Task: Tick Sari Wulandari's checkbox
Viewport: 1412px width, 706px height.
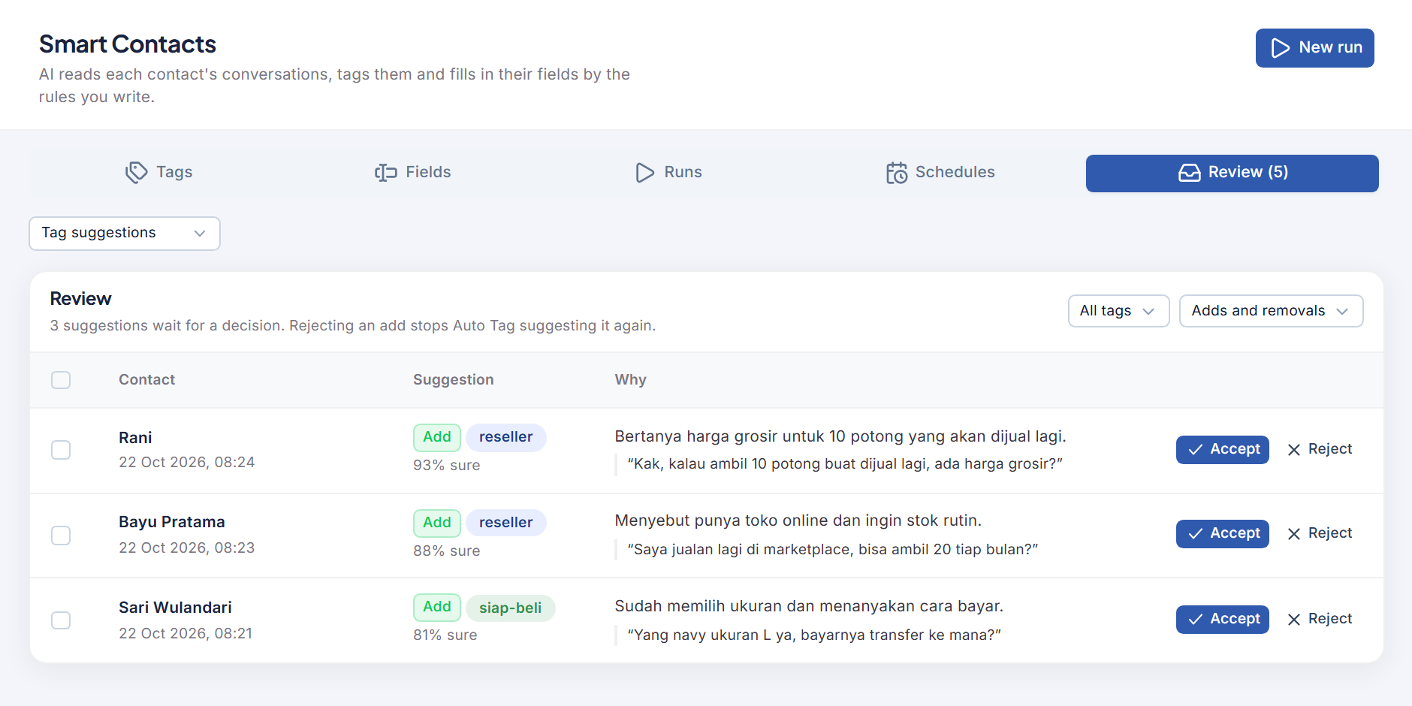Action: (x=61, y=620)
